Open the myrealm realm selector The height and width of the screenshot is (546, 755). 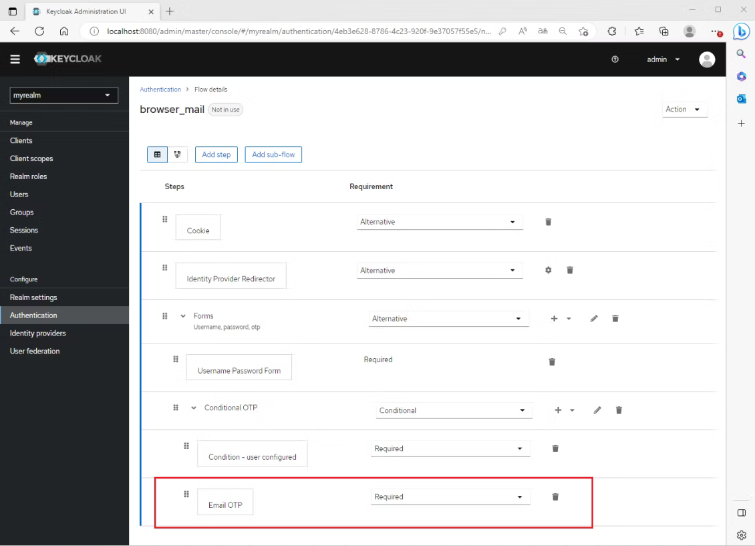click(x=64, y=96)
